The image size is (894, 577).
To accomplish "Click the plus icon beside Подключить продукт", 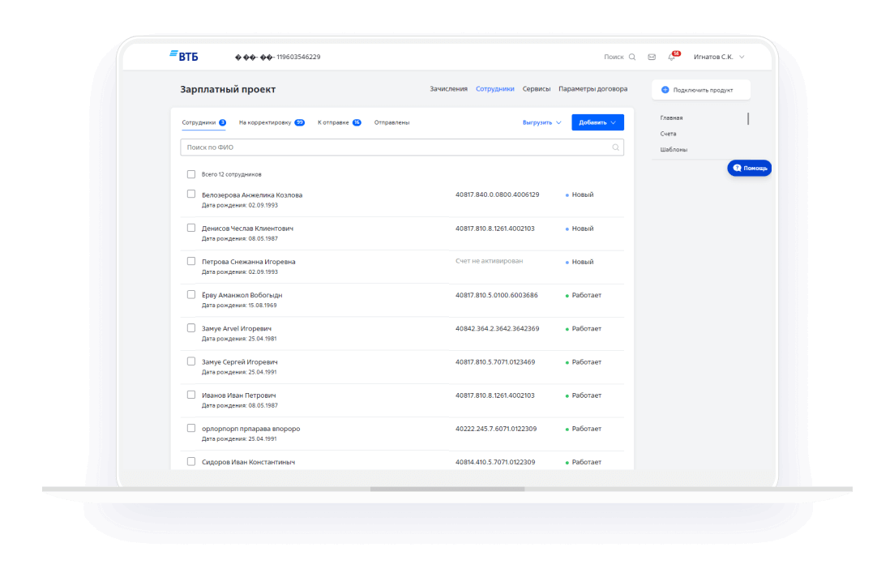I will (x=665, y=90).
